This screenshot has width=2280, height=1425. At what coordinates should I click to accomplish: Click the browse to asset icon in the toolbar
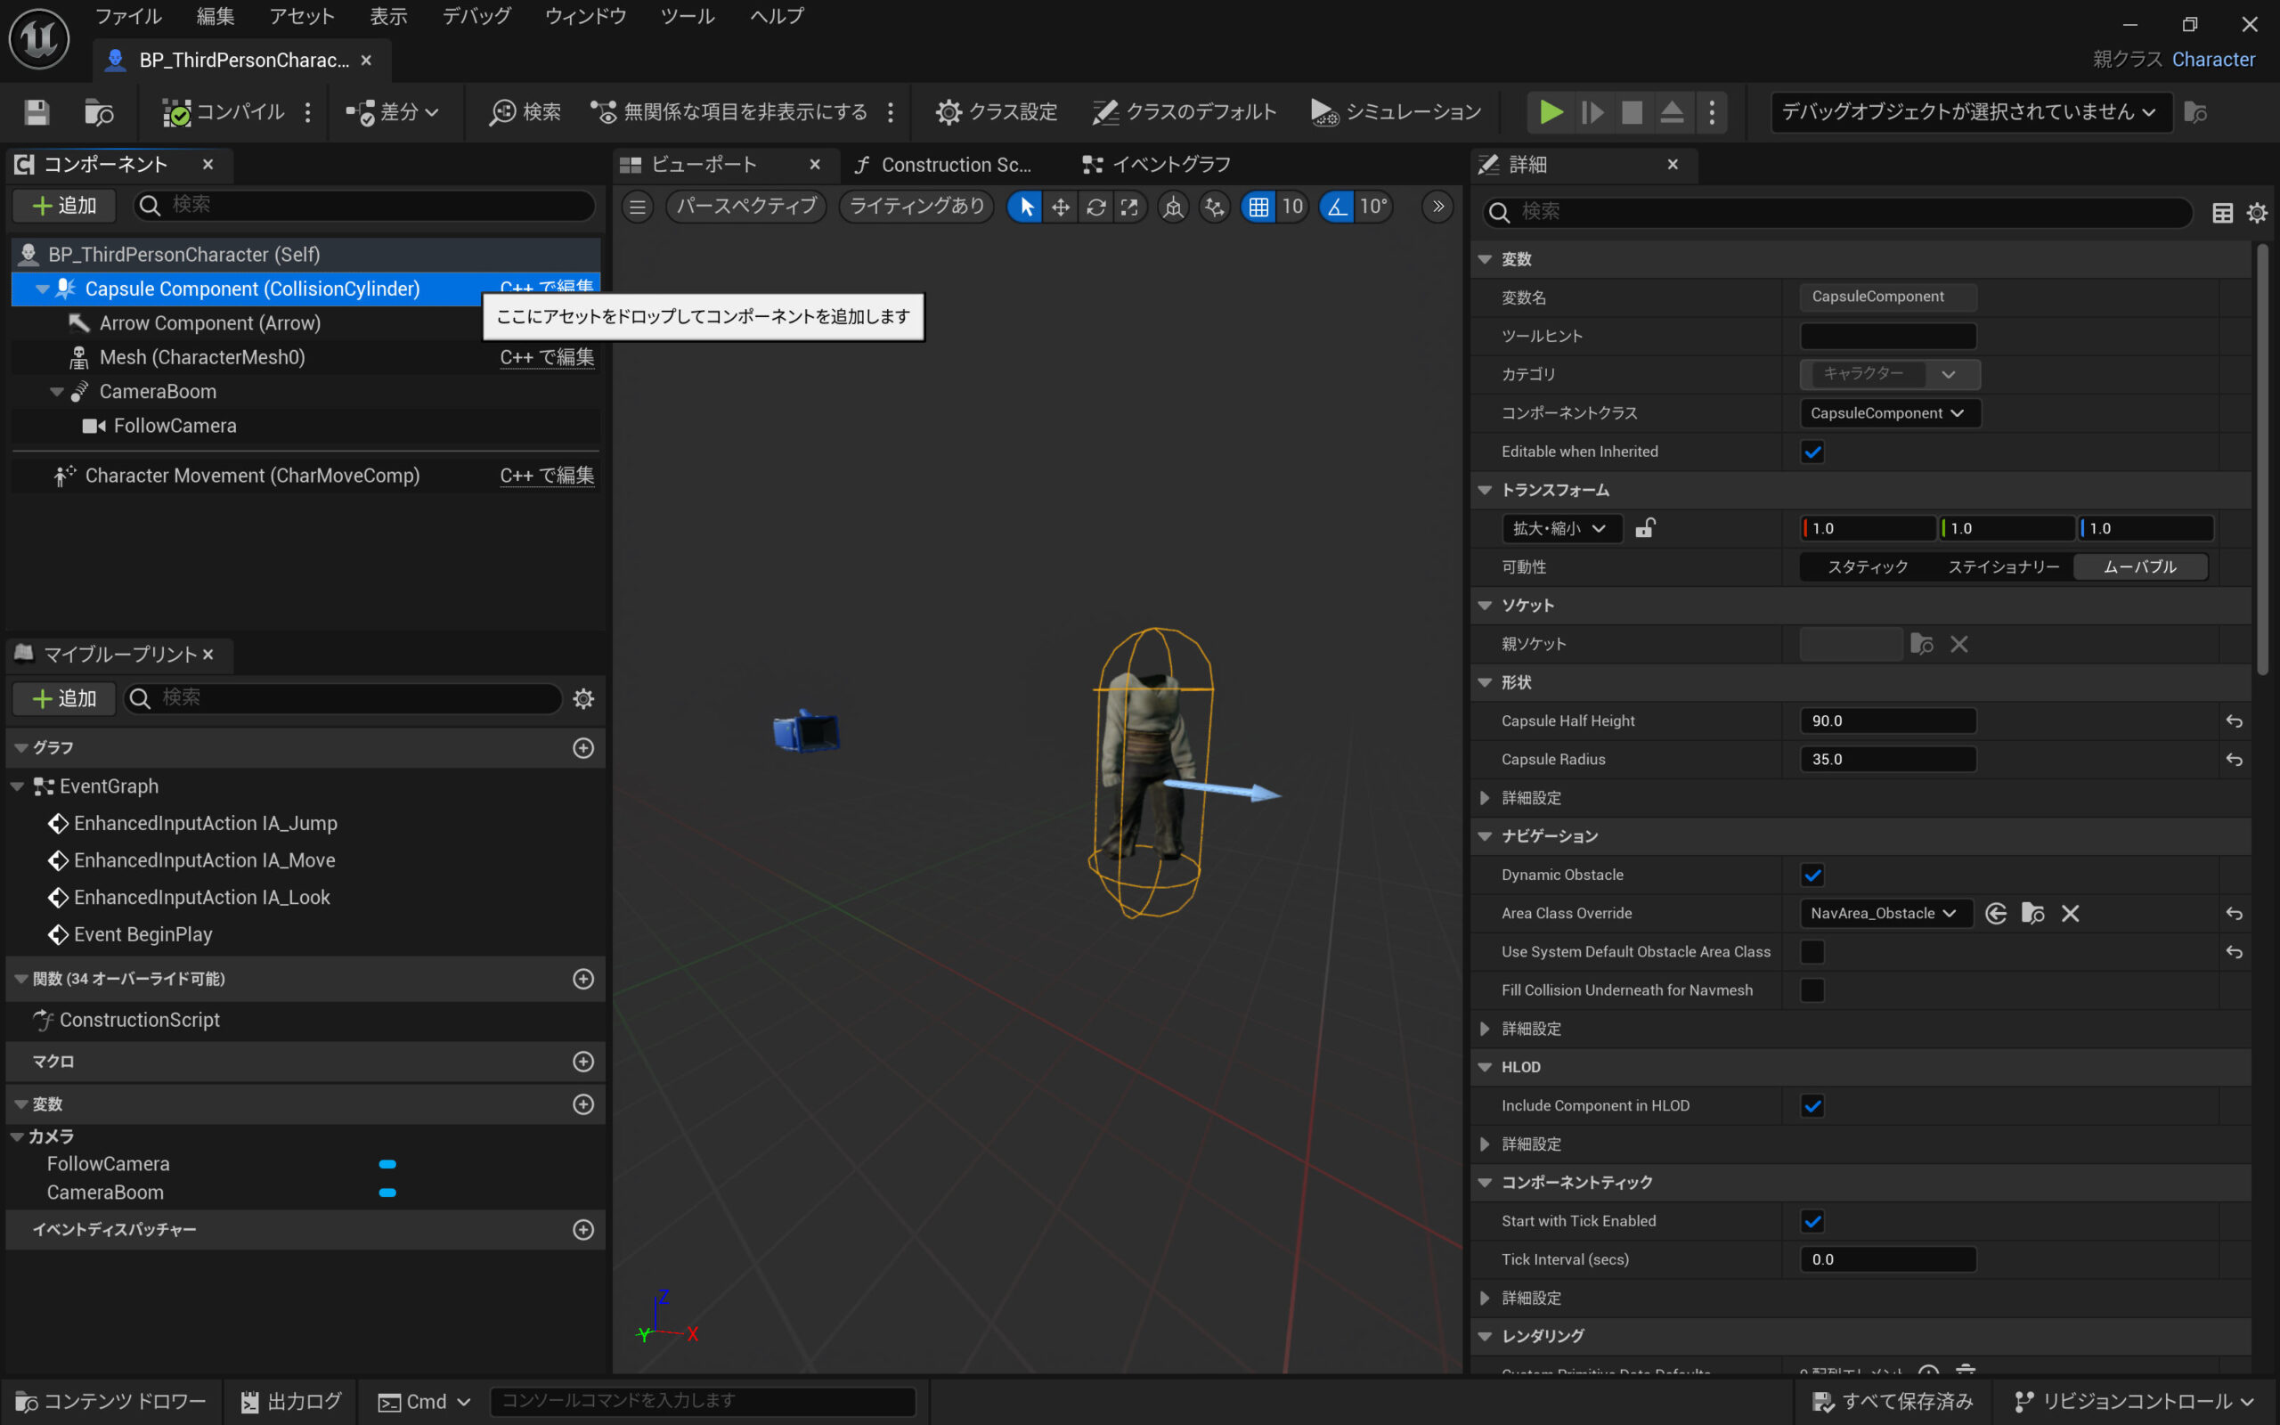point(98,112)
